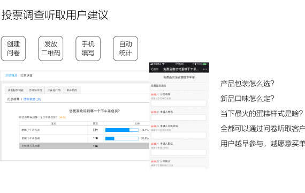Click the text 新品口味怎么定?
Image resolution: width=305 pixels, height=193 pixels.
[x=247, y=99]
